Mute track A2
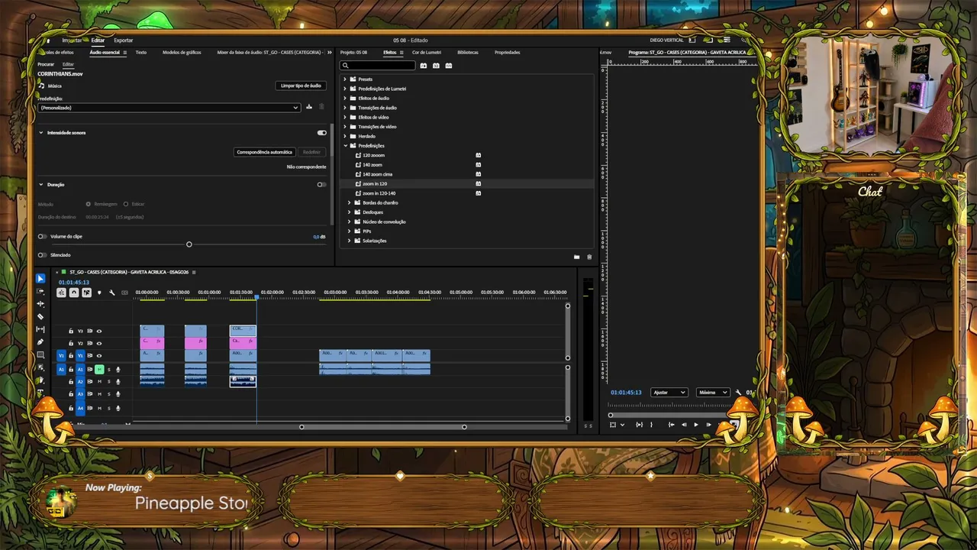Image resolution: width=977 pixels, height=550 pixels. (99, 382)
